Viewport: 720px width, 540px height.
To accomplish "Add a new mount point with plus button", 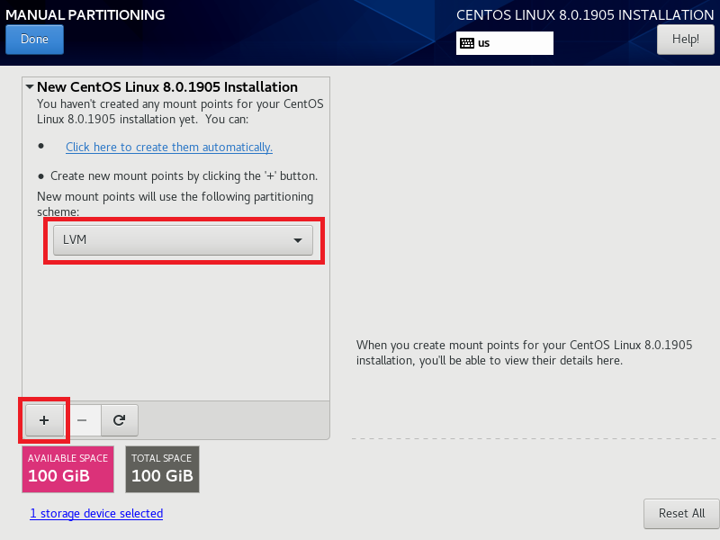I will click(x=44, y=420).
